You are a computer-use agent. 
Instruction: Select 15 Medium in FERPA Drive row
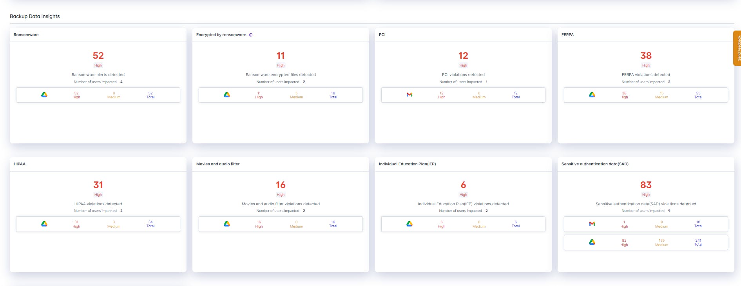coord(661,95)
